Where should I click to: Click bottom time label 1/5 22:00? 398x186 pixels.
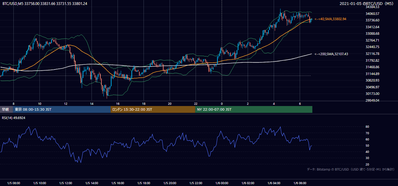point(196,183)
